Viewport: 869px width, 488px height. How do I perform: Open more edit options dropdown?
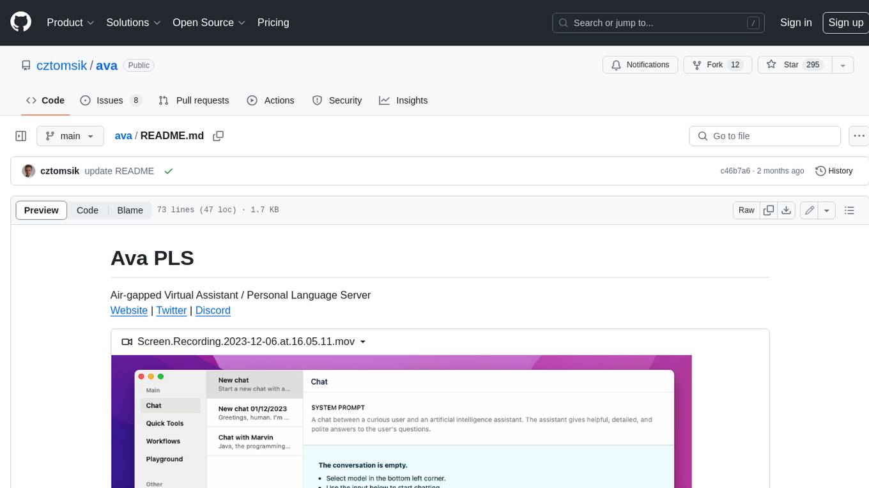pos(827,210)
